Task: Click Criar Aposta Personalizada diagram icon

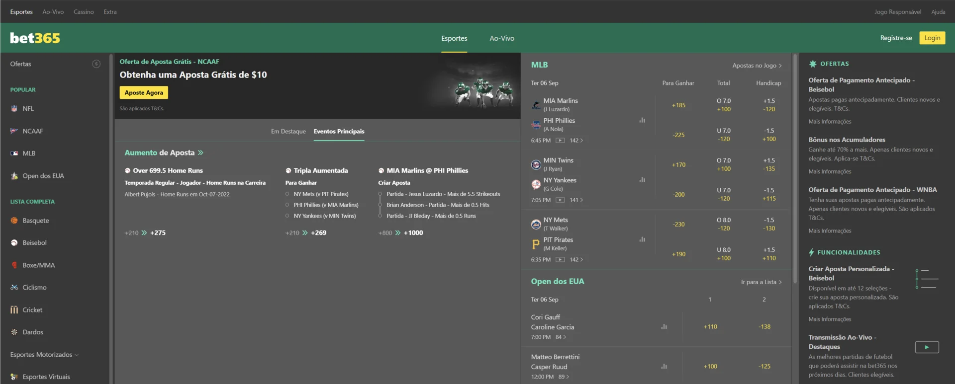Action: tap(927, 279)
